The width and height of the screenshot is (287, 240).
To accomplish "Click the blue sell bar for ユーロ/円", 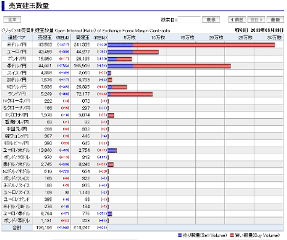I will (x=120, y=52).
